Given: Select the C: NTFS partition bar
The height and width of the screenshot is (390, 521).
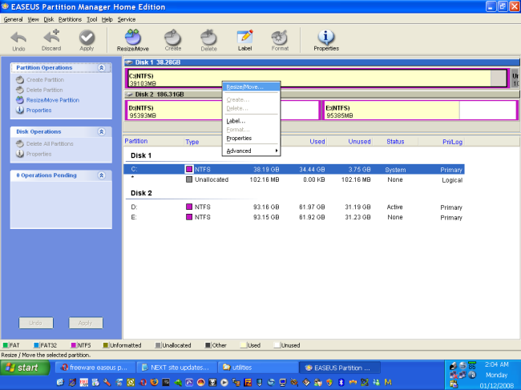Looking at the screenshot, I should 317,78.
